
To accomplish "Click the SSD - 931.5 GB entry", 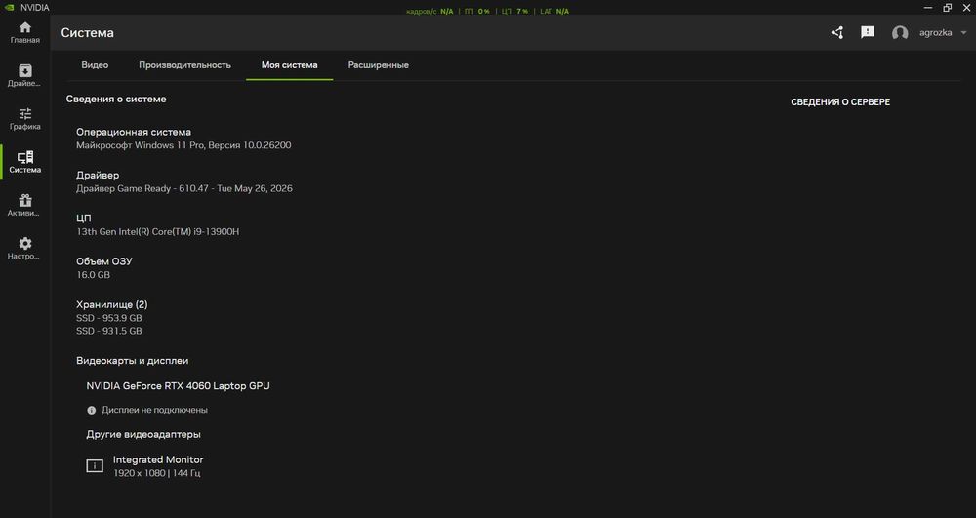I will pos(109,331).
